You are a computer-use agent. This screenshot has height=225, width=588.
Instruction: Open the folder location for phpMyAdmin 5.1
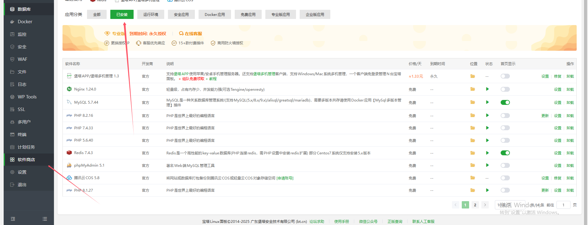473,165
